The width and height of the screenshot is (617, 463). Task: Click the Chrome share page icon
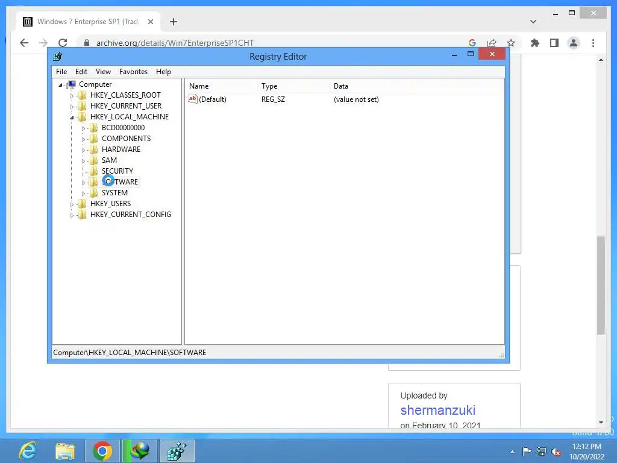tap(492, 43)
